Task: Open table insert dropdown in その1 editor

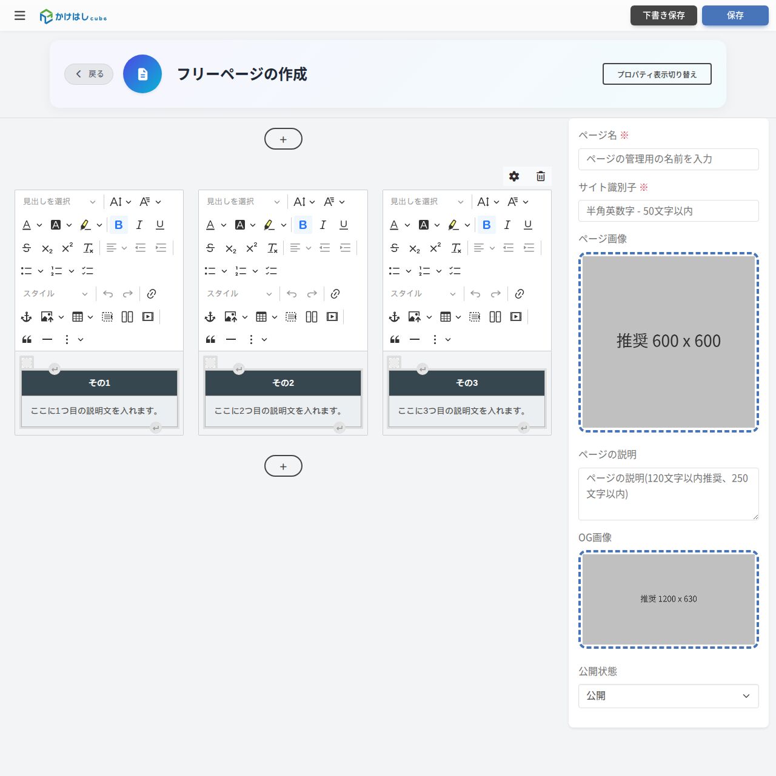Action: 82,317
